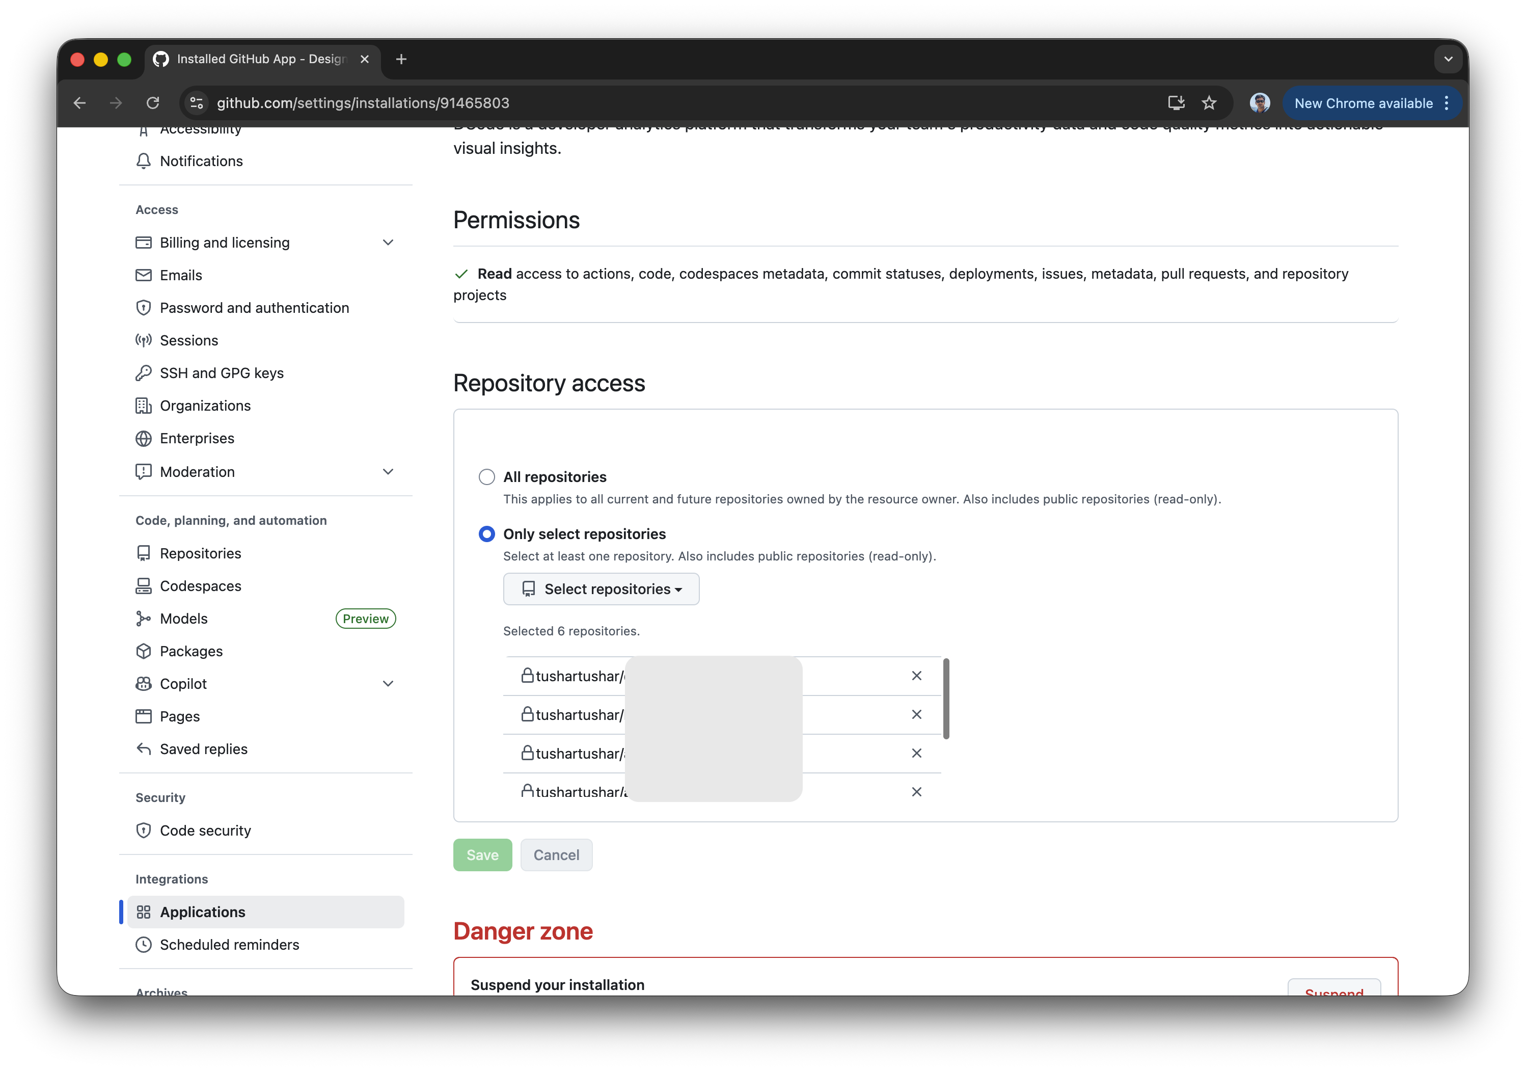The image size is (1526, 1071).
Task: Open the Chrome profile avatar
Action: (x=1260, y=103)
